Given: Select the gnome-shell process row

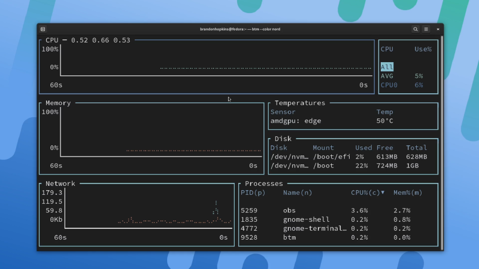Looking at the screenshot, I should click(x=335, y=219).
